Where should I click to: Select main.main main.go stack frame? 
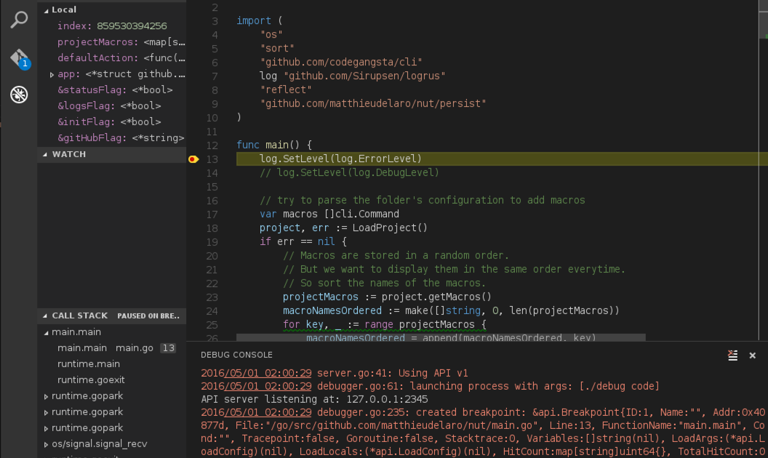112,347
